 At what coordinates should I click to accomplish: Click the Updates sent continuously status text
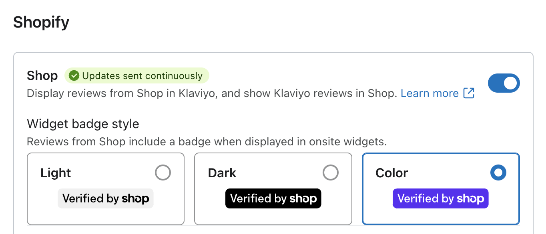pyautogui.click(x=142, y=76)
